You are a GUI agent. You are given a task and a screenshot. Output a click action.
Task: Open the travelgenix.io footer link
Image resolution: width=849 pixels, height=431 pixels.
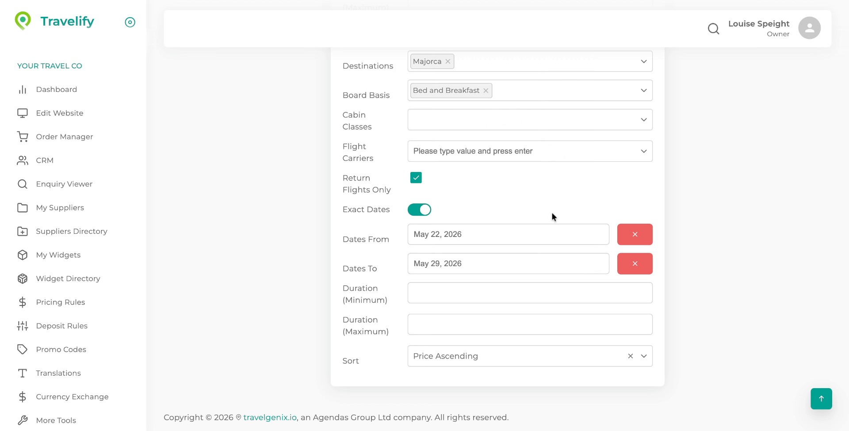coord(270,418)
